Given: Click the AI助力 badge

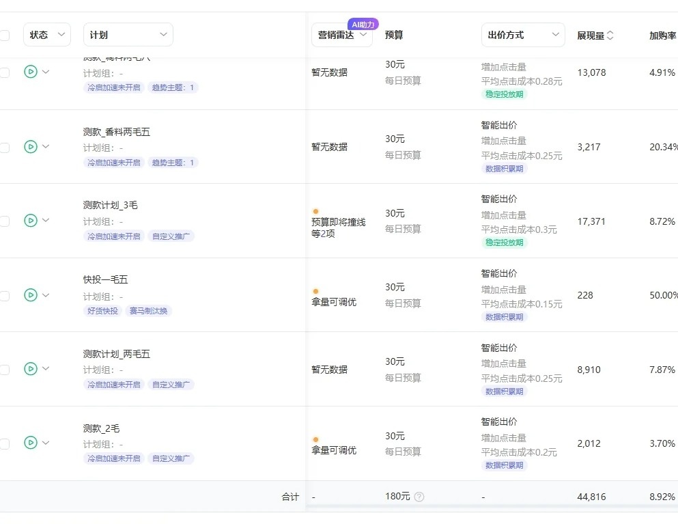Looking at the screenshot, I should [363, 24].
